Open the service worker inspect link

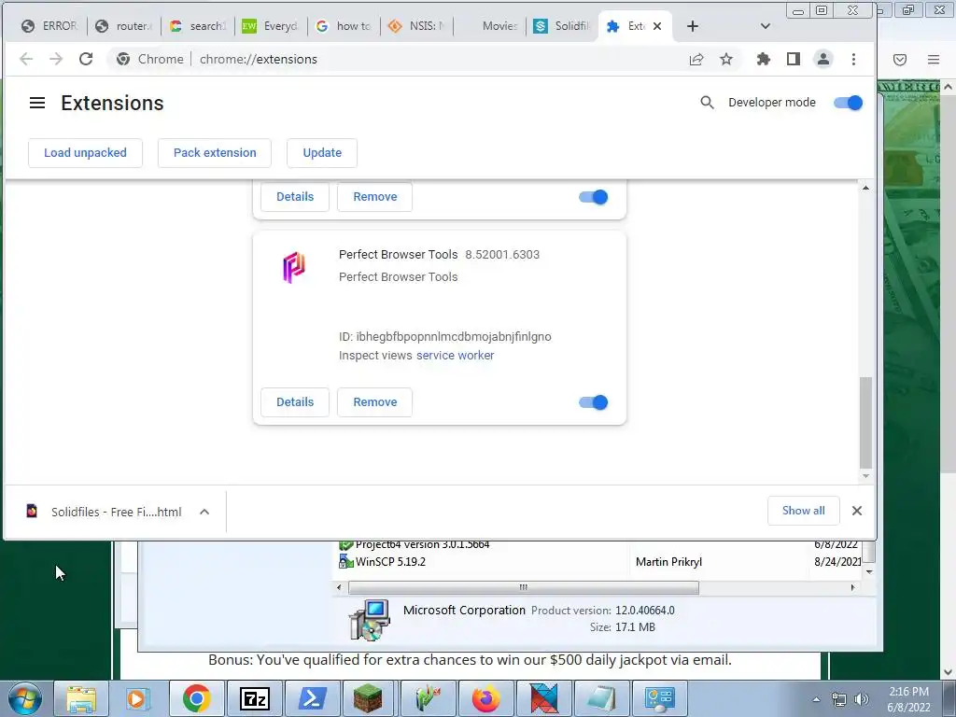click(455, 356)
